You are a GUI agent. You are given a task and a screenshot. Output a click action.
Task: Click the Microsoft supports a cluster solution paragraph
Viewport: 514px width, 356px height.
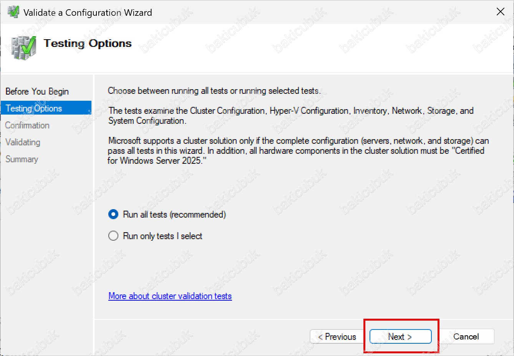coord(298,151)
